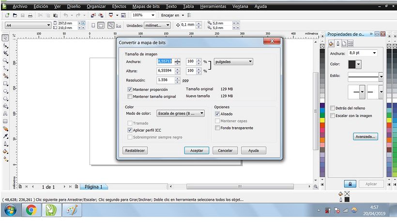Open the pulgadas units dropdown

233,62
